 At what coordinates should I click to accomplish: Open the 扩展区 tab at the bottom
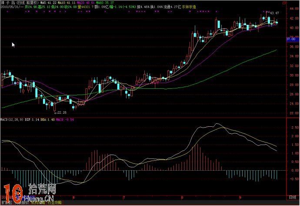click(x=6, y=203)
